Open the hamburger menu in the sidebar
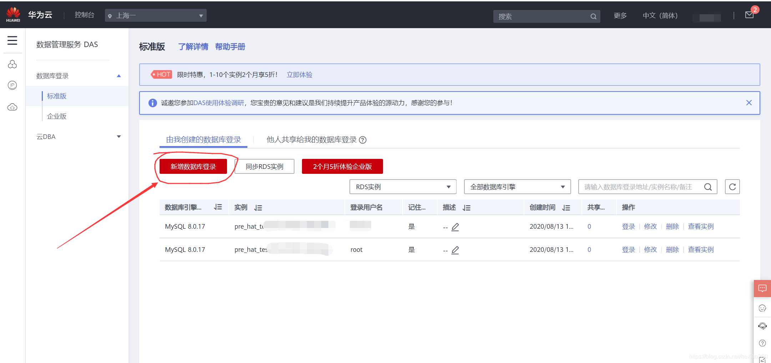Screen dimensions: 771x363 12,40
